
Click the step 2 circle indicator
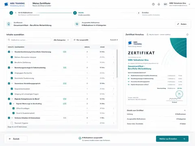[x=75, y=13]
